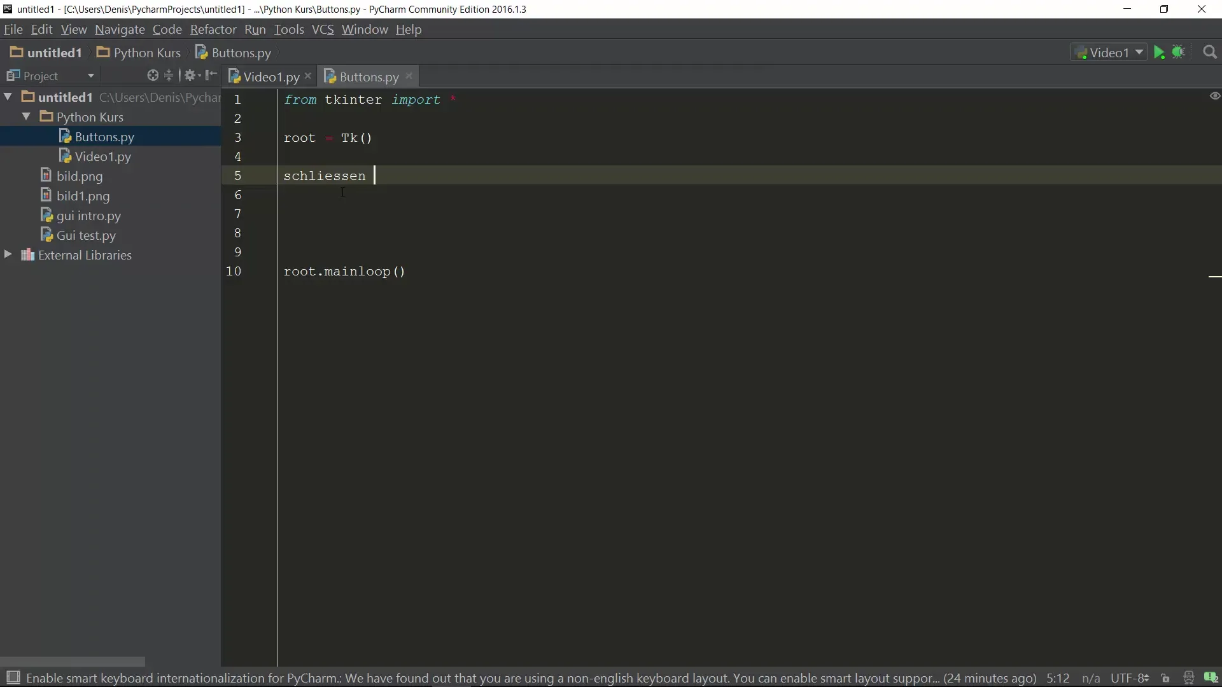Open the Window menu
1222x687 pixels.
pos(365,29)
